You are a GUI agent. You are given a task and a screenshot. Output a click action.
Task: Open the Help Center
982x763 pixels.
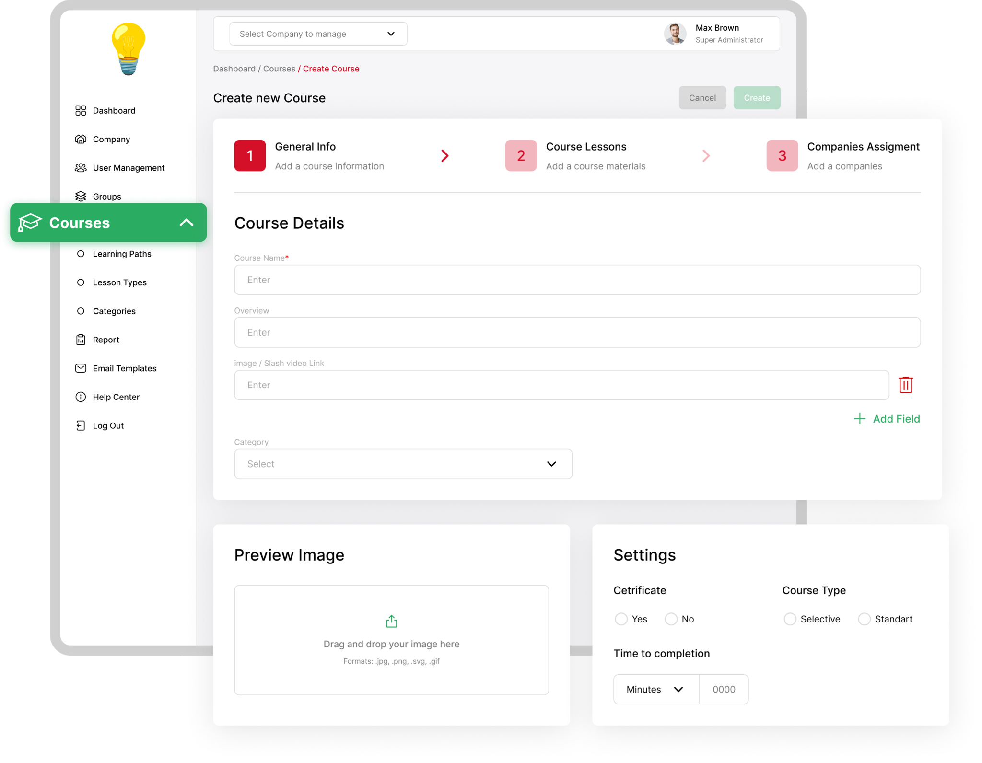click(116, 397)
